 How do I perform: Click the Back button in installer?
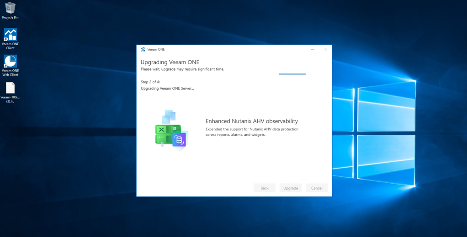click(x=265, y=188)
